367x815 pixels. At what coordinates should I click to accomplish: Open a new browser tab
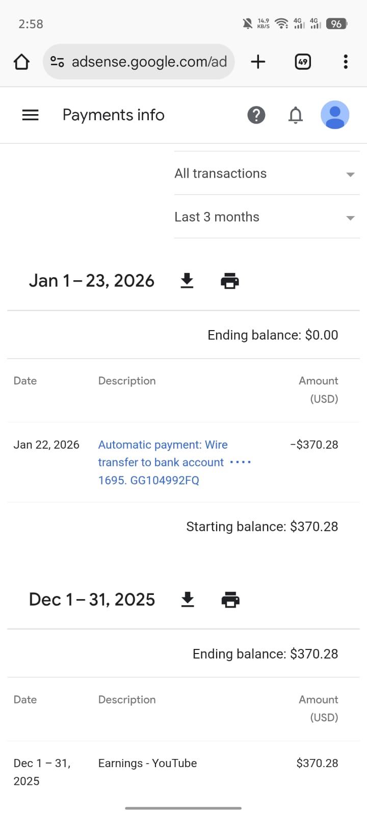pyautogui.click(x=258, y=62)
